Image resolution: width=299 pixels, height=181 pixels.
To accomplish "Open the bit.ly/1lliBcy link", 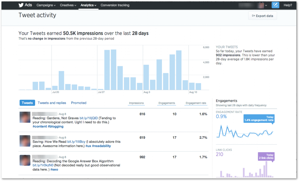I will 76,142.
